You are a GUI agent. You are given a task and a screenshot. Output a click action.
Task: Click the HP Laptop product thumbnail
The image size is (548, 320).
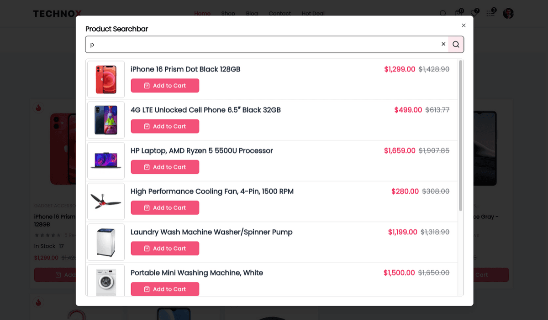[106, 161]
